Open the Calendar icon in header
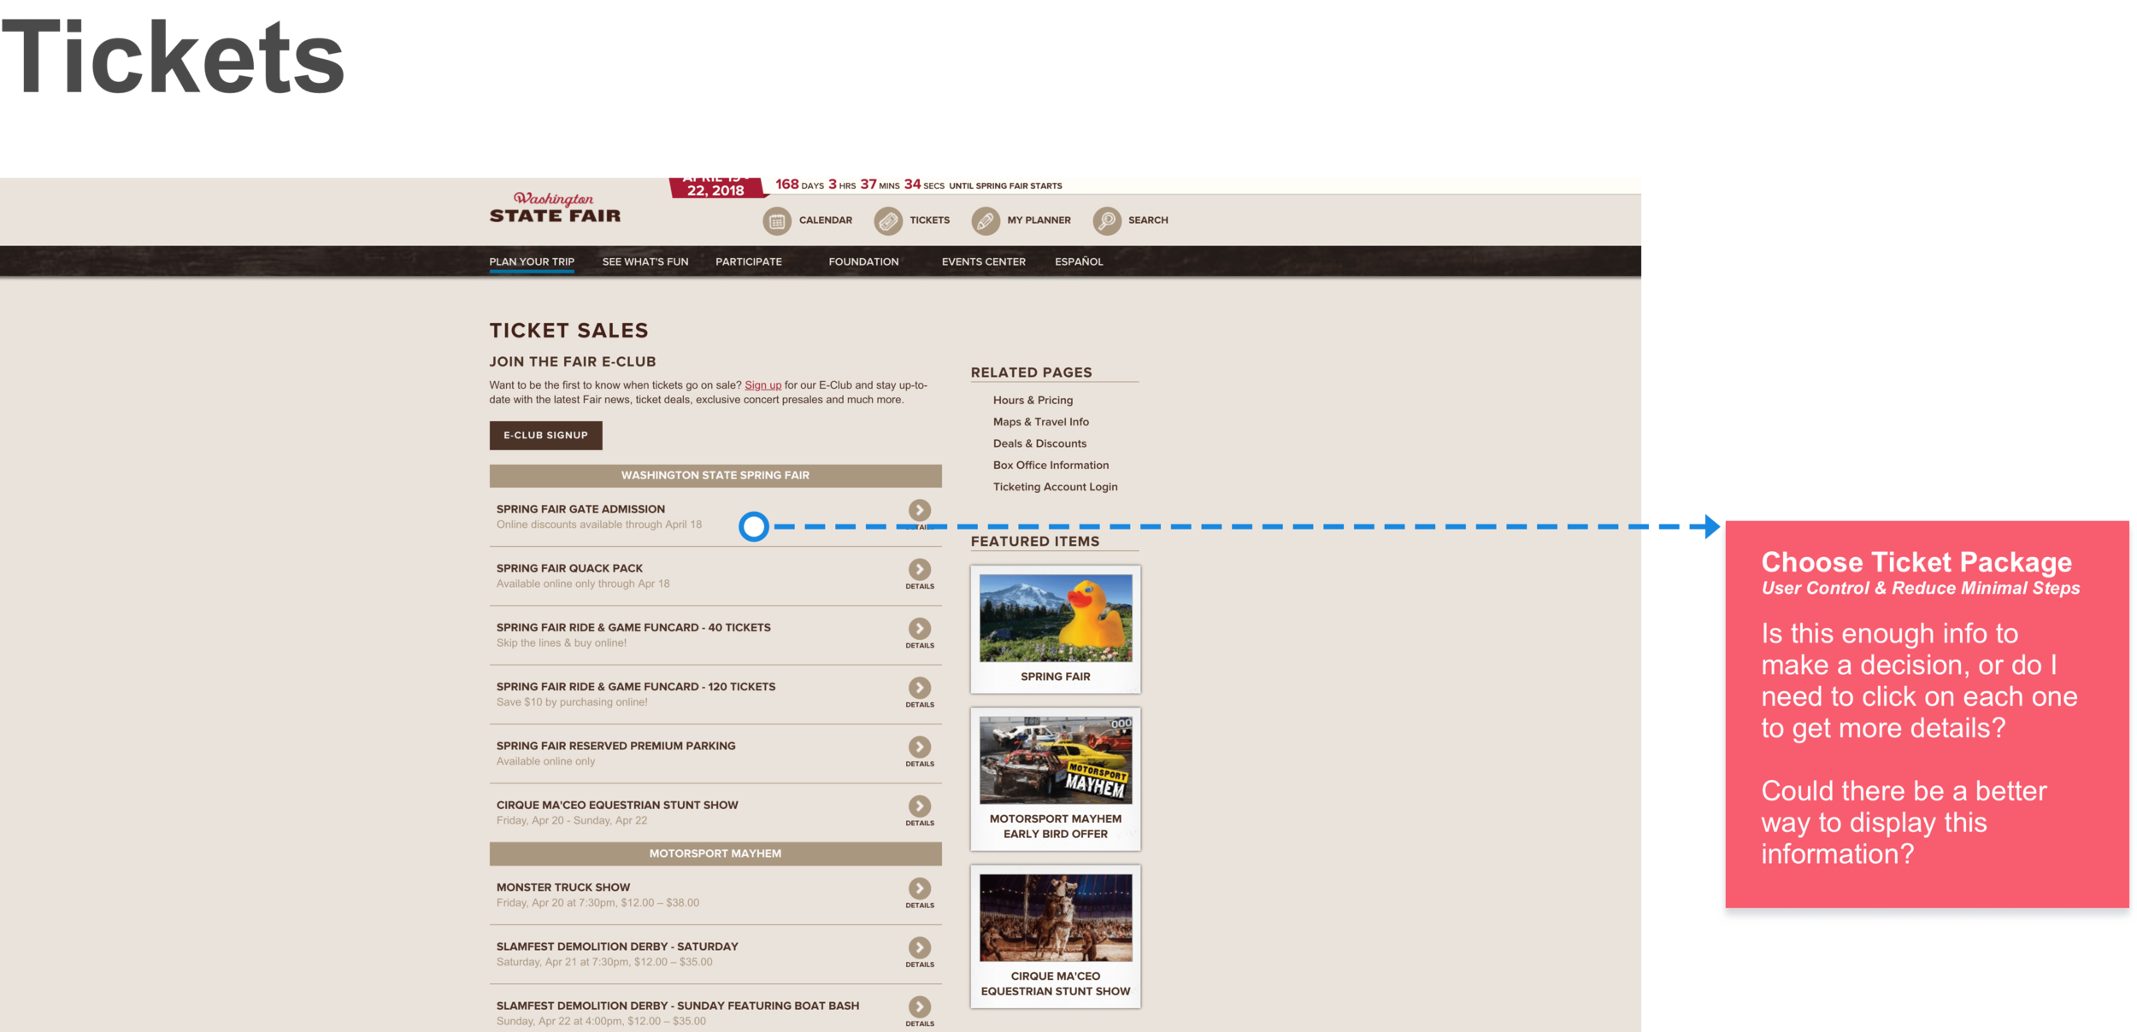The width and height of the screenshot is (2137, 1032). pos(776,221)
